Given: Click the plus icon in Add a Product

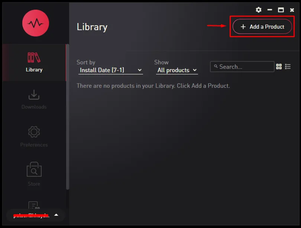Looking at the screenshot, I should pos(243,27).
